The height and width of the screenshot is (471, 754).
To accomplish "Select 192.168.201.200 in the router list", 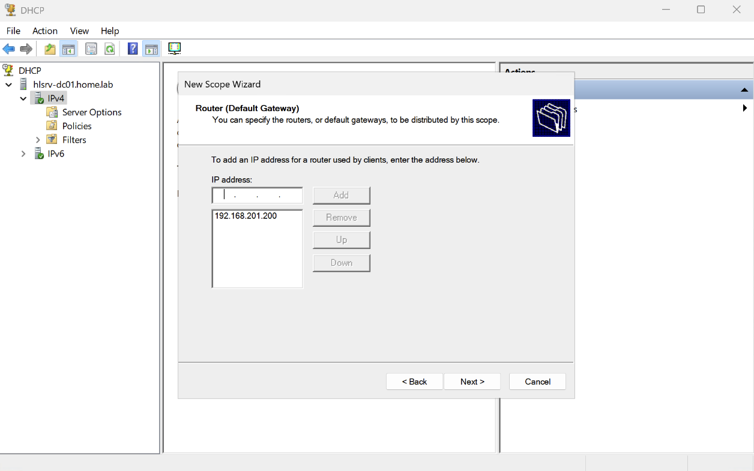I will (x=246, y=216).
